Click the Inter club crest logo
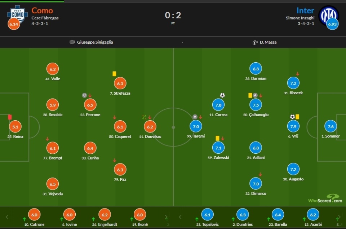The height and width of the screenshot is (229, 346). point(329,15)
